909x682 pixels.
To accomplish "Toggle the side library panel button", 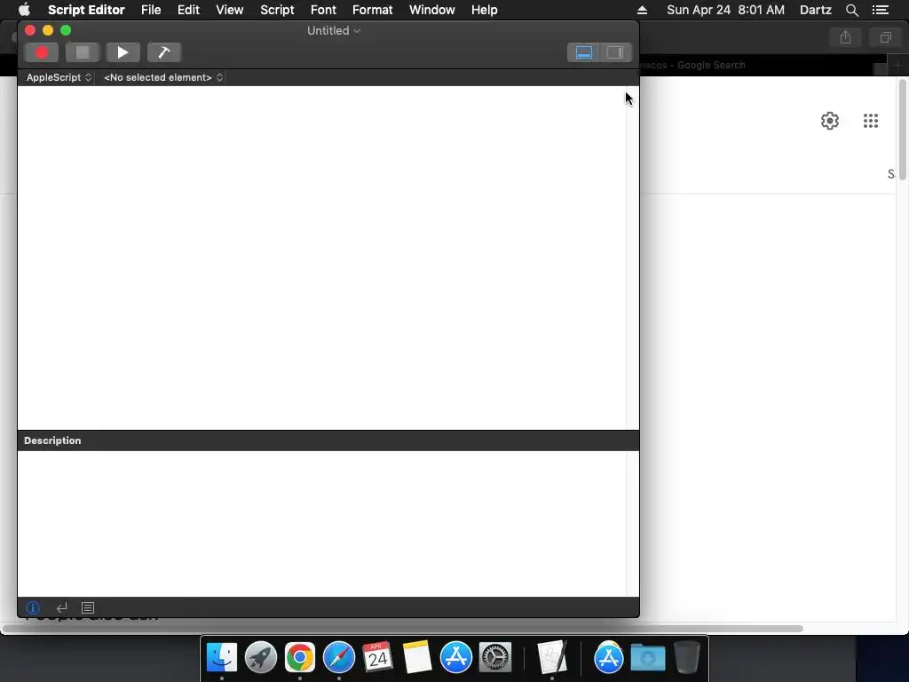I will pos(615,52).
